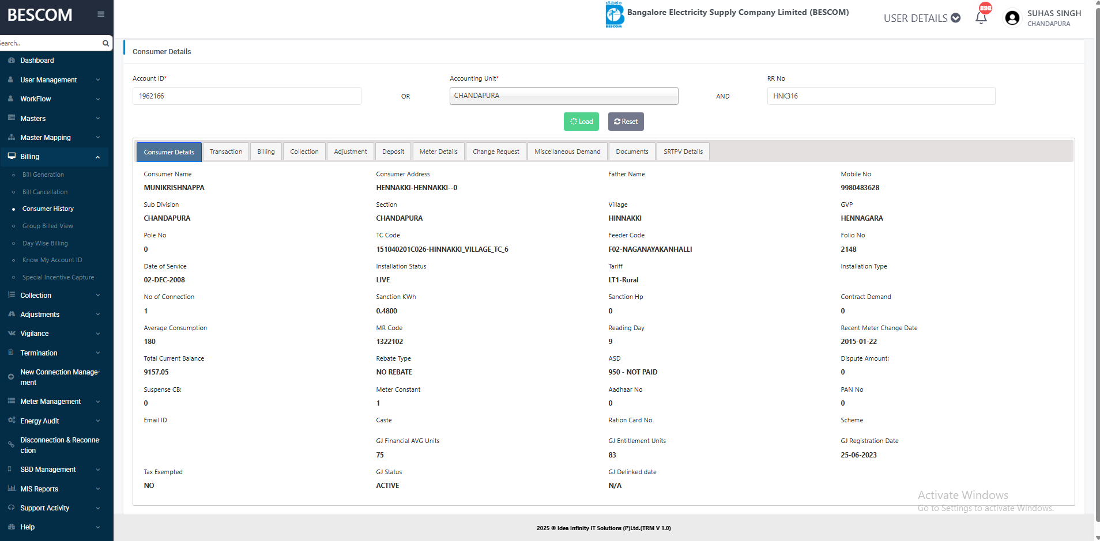Switch to the Meter Details tab
Screen dimensions: 1100x541
click(x=439, y=152)
